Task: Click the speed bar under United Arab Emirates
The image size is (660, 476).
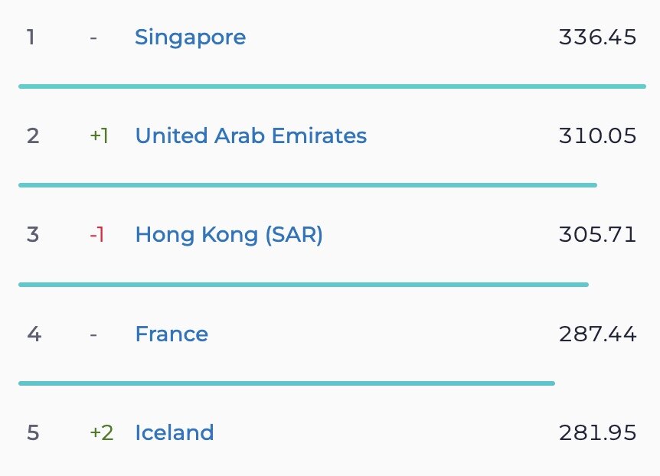Action: 307,185
